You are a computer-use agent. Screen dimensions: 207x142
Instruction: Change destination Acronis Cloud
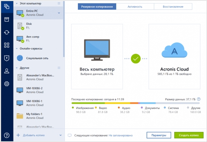[175, 57]
